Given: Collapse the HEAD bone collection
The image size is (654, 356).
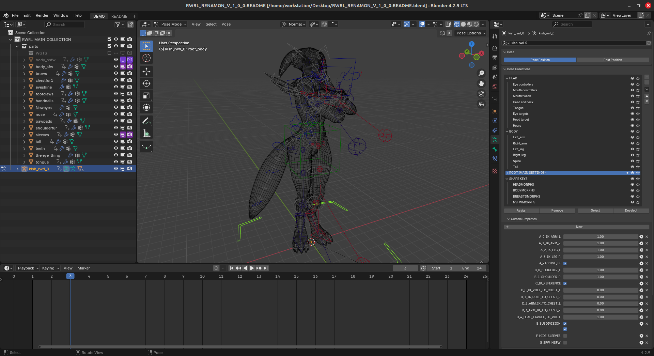Looking at the screenshot, I should [x=507, y=78].
